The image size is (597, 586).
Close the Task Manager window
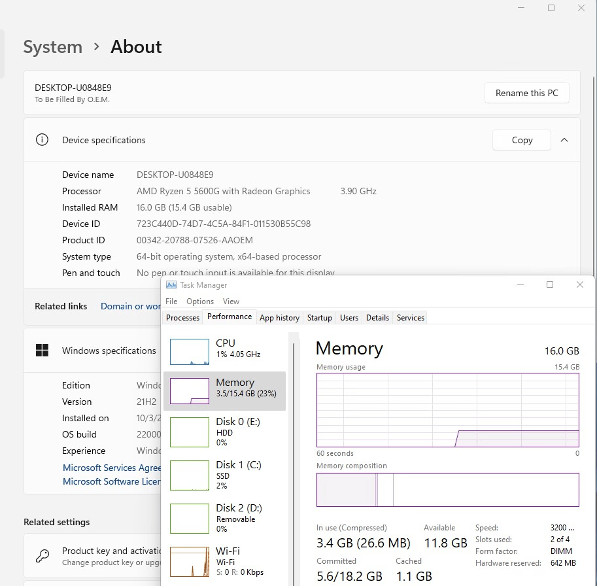pos(580,284)
